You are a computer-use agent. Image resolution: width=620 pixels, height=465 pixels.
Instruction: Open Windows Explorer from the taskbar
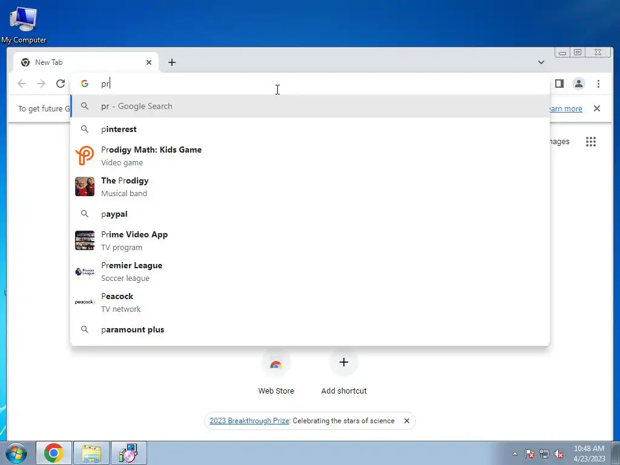(91, 453)
